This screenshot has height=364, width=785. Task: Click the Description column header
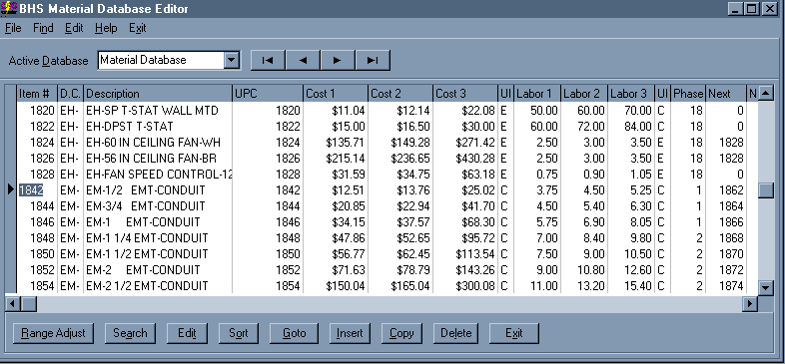158,94
